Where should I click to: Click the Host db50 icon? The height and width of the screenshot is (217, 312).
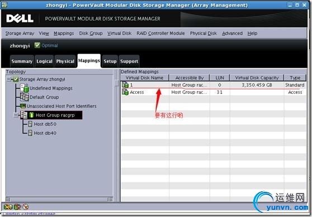click(x=30, y=124)
